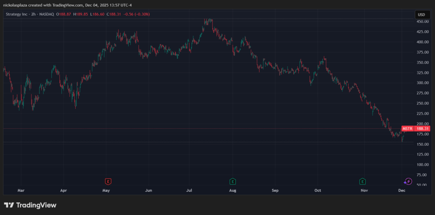Screen dimensions: 435x215
Task: Click the MSTR symbol tag on price line
Action: (407, 128)
